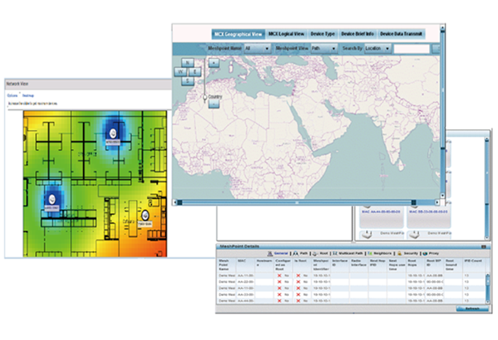This screenshot has width=498, height=340.
Task: Pan the map west with W button
Action: [181, 72]
